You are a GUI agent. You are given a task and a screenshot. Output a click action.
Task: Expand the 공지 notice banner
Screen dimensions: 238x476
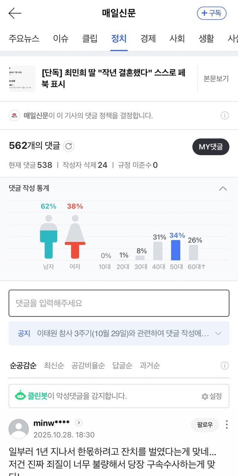click(x=218, y=333)
